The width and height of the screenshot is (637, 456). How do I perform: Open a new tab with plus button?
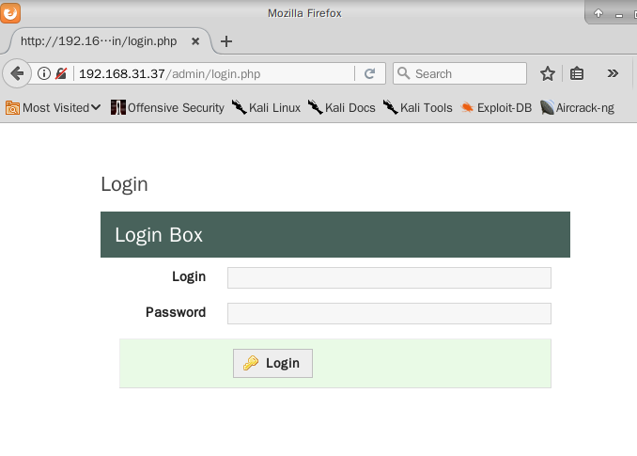click(x=226, y=41)
